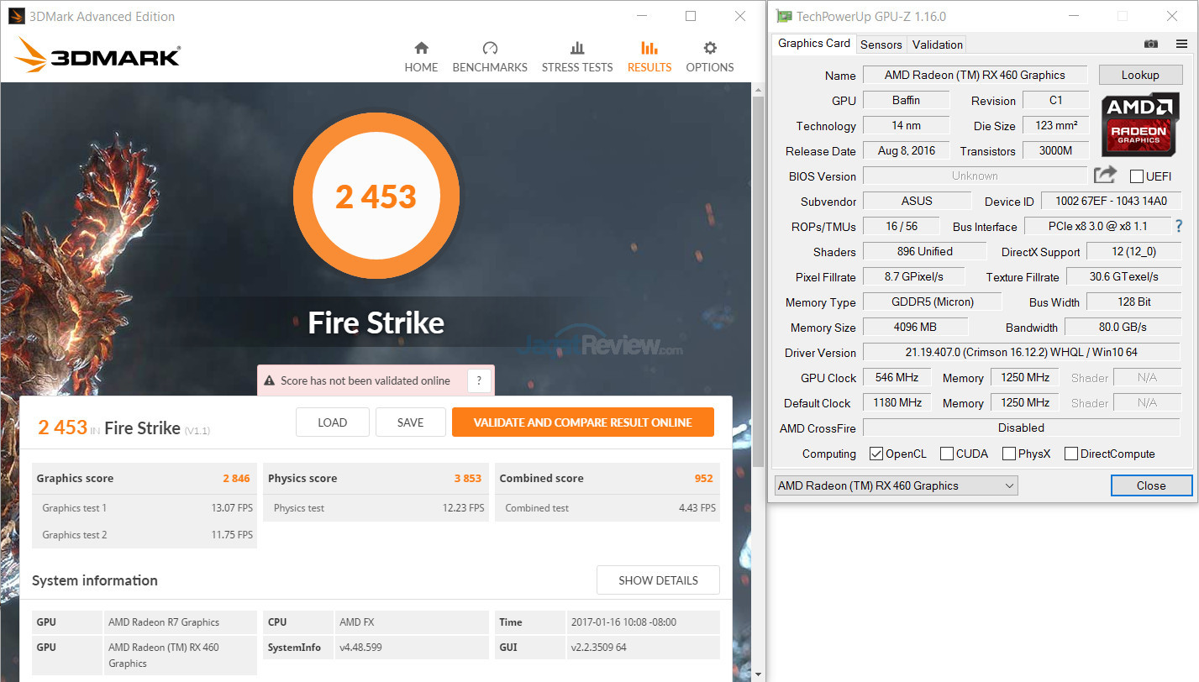Click the BIOS Version field
The image size is (1199, 682).
pos(975,176)
